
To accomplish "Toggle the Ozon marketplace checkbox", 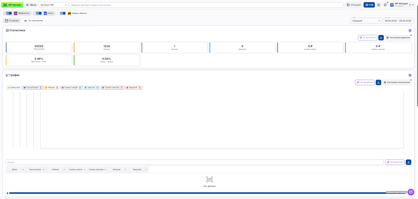I will (39, 13).
